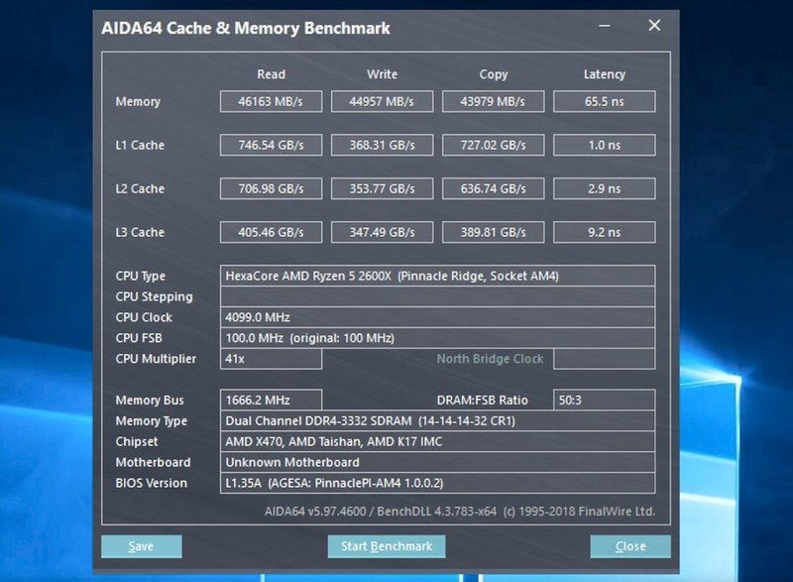Click the BIOS Version label
This screenshot has height=582, width=793.
click(152, 484)
